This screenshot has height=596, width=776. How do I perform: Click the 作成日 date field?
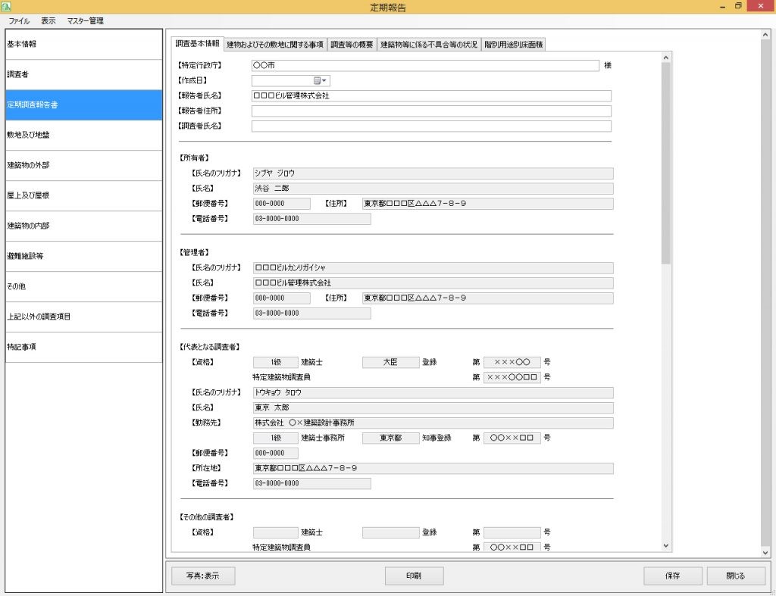(x=290, y=80)
